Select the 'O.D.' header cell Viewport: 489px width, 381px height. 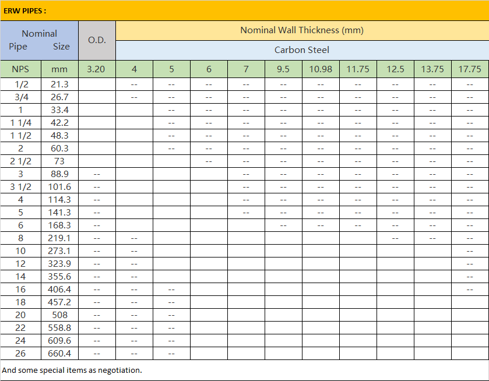pyautogui.click(x=97, y=40)
